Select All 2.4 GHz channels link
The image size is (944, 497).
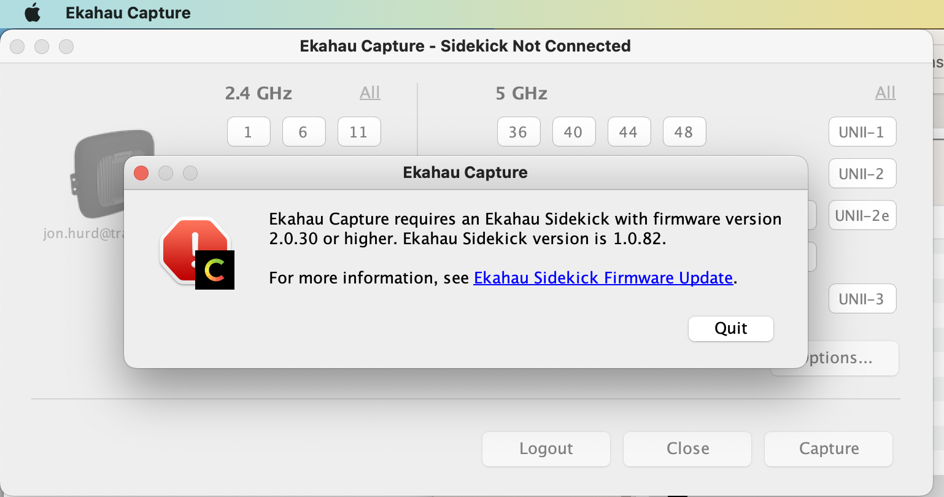tap(369, 93)
